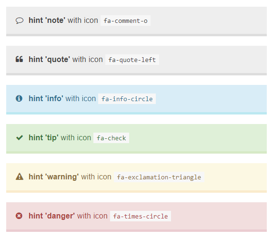273x239 pixels.
Task: Click the bold "hint 'quote'" text
Action: (x=50, y=60)
